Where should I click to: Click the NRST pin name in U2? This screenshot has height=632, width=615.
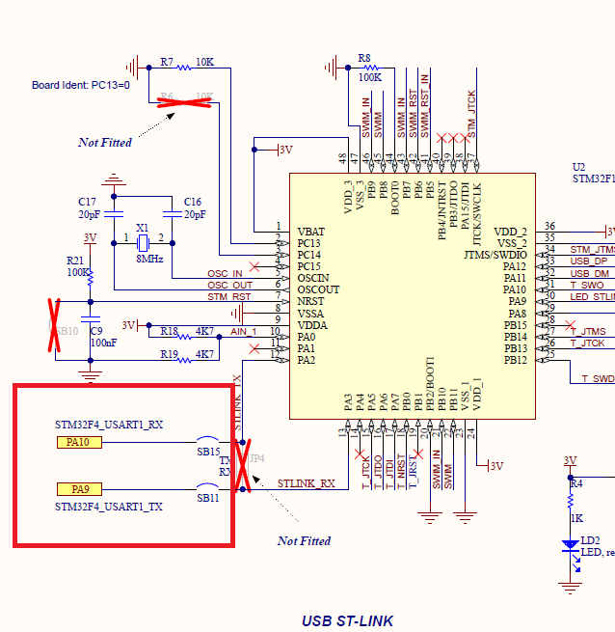(310, 301)
